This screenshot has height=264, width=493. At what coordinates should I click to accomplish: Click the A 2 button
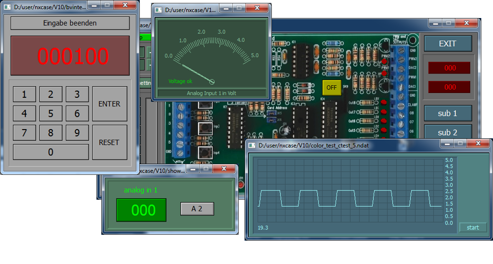coord(197,208)
